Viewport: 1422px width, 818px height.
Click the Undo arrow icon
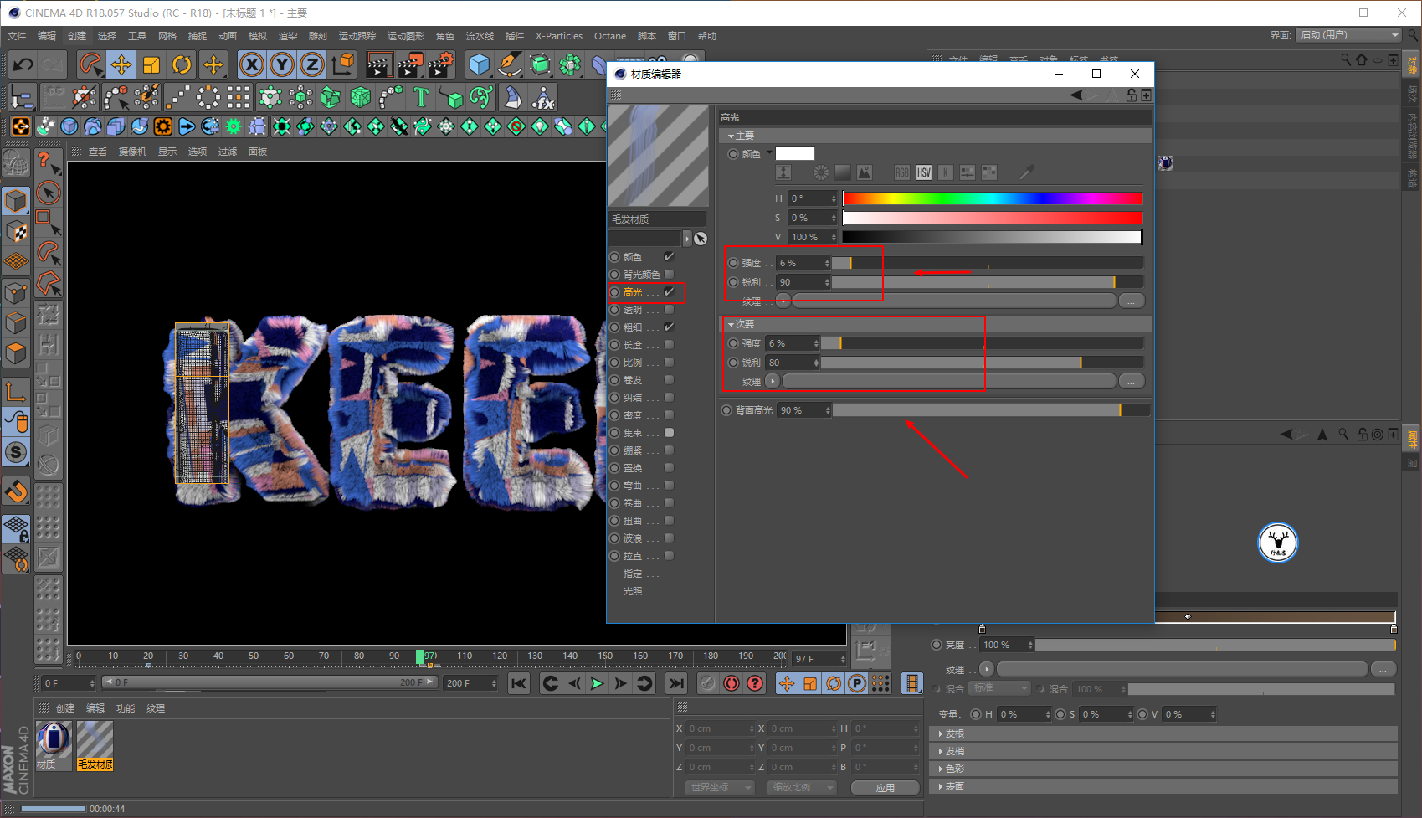click(x=23, y=64)
